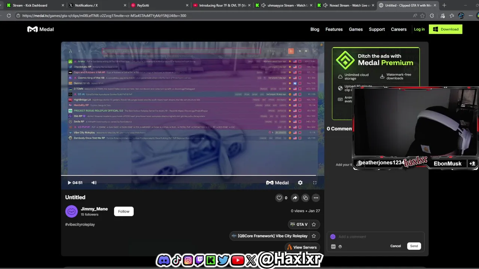The image size is (479, 269).
Task: Open the GTA V game tag
Action: tap(299, 225)
